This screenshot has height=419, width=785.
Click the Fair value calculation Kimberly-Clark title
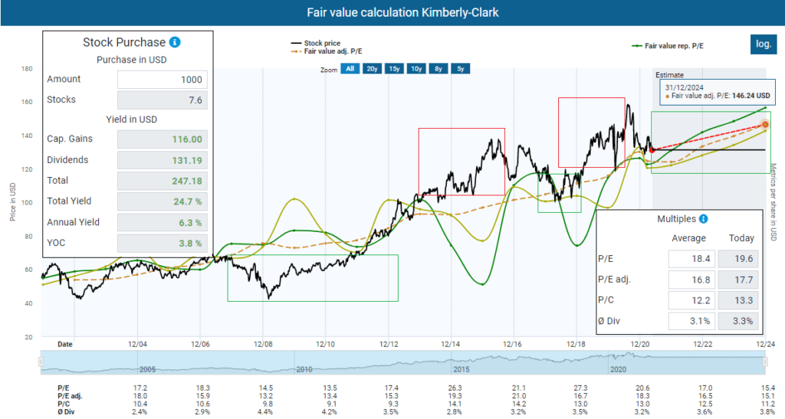(402, 12)
